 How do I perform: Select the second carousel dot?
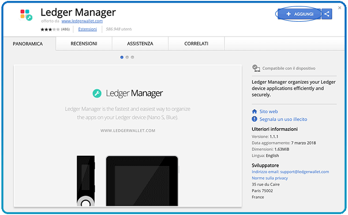point(127,57)
